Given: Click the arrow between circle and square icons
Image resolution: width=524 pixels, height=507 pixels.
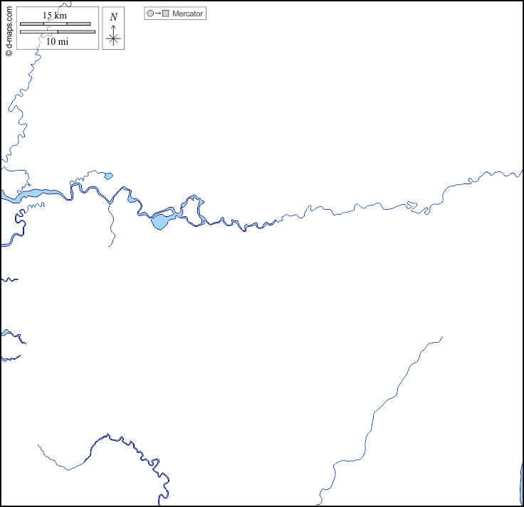Looking at the screenshot, I should pyautogui.click(x=157, y=14).
